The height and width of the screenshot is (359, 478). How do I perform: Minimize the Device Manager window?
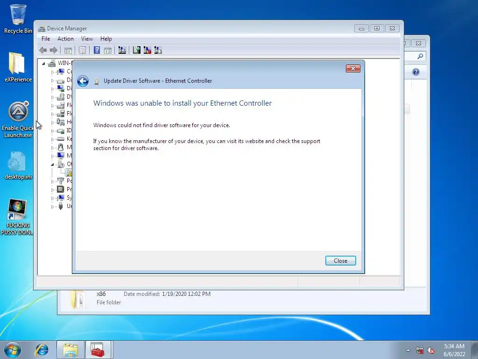click(x=361, y=29)
